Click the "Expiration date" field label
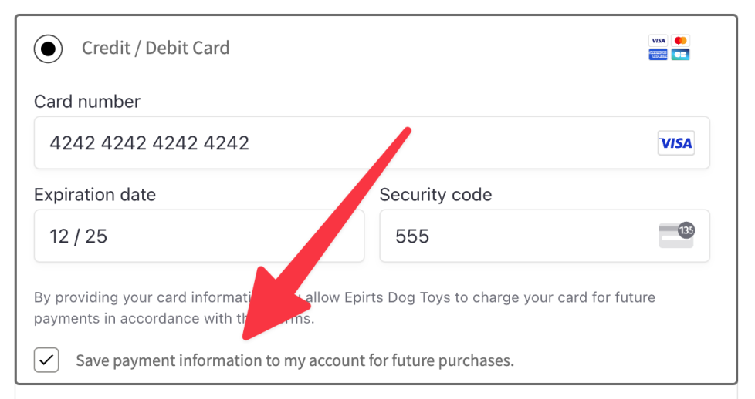This screenshot has width=755, height=399. pyautogui.click(x=95, y=195)
